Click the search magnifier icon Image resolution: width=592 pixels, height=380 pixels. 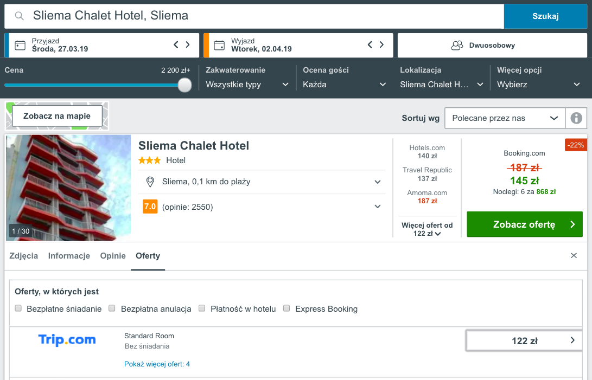(19, 16)
